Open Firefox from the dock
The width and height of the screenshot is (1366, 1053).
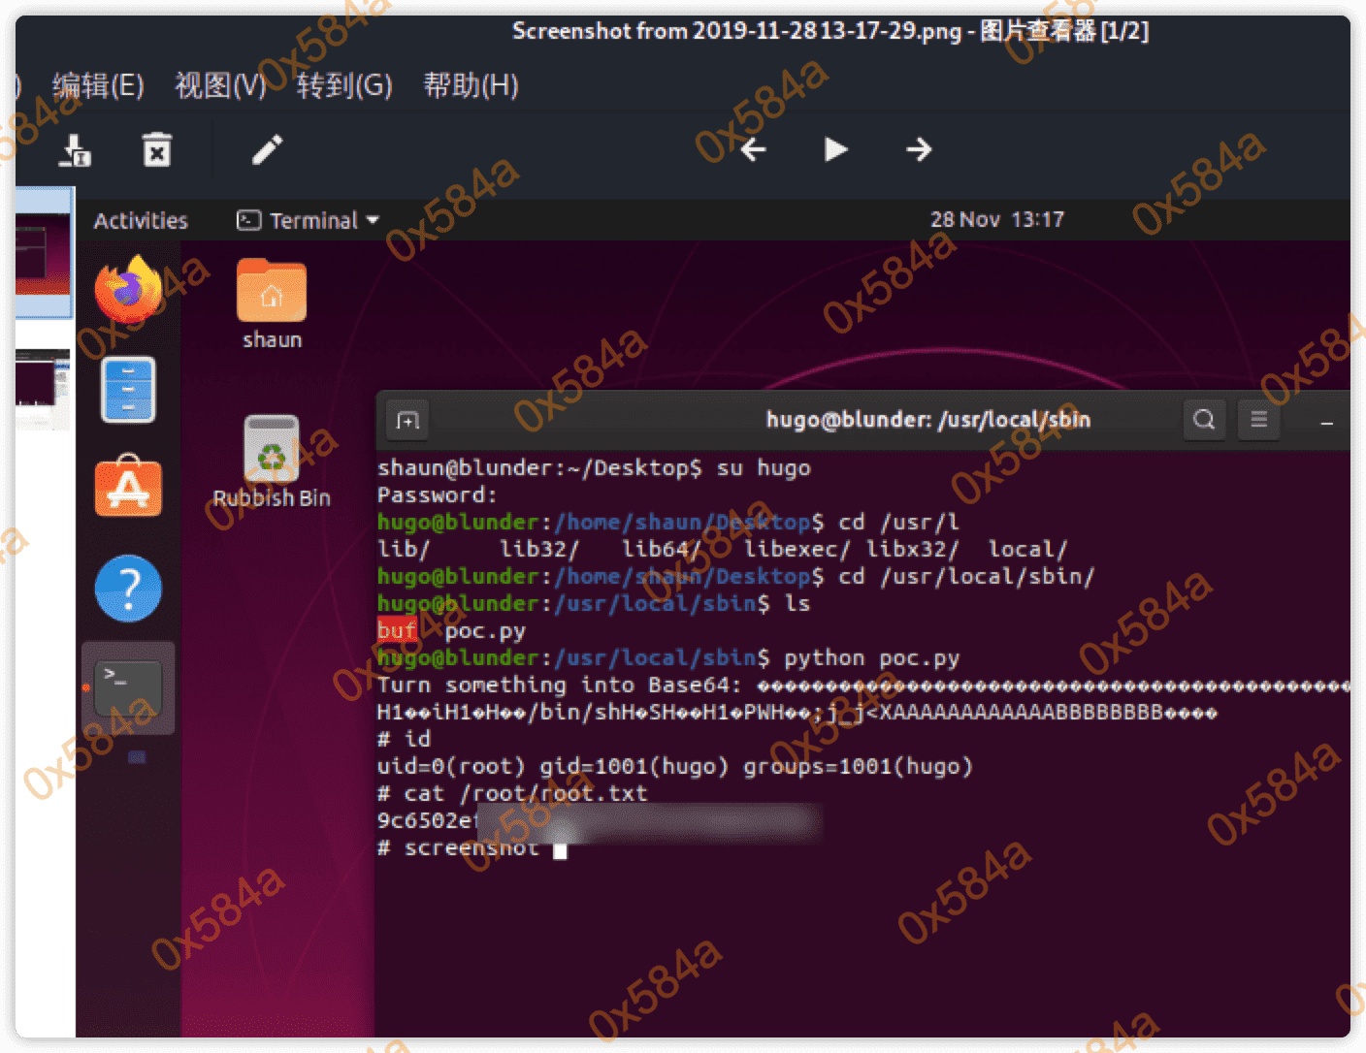pos(128,290)
